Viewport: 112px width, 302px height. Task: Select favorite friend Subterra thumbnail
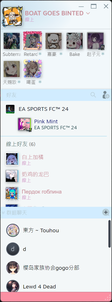pos(12,41)
